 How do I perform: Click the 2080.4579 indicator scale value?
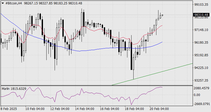click(201, 88)
